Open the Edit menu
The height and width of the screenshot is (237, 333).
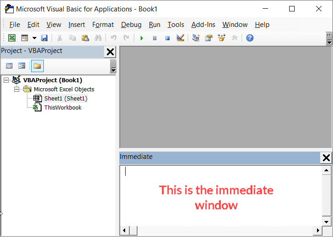pos(33,25)
